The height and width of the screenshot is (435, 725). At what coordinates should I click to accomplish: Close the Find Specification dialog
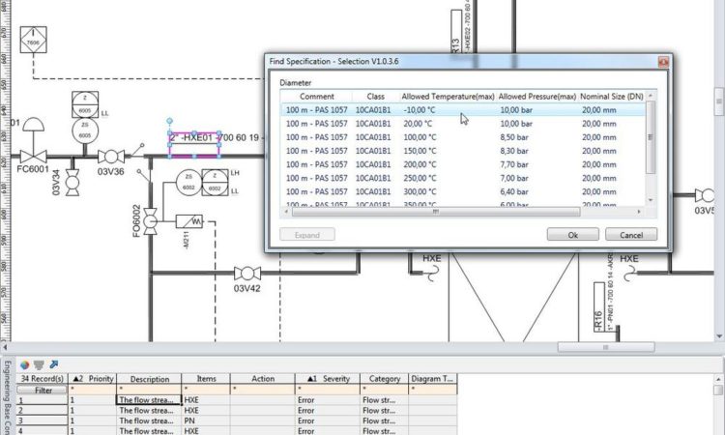(x=663, y=61)
